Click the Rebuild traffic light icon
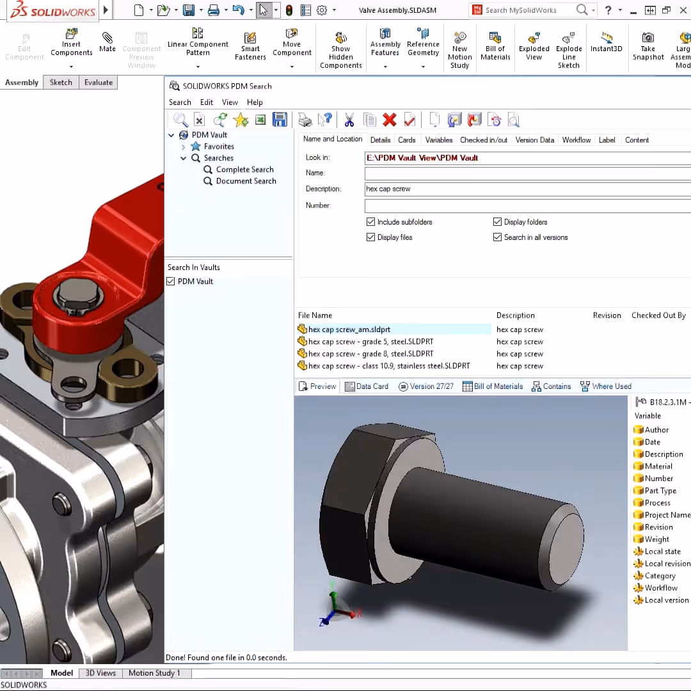 [289, 10]
